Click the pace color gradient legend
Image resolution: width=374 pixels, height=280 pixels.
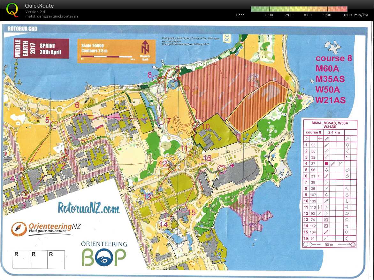[299, 9]
